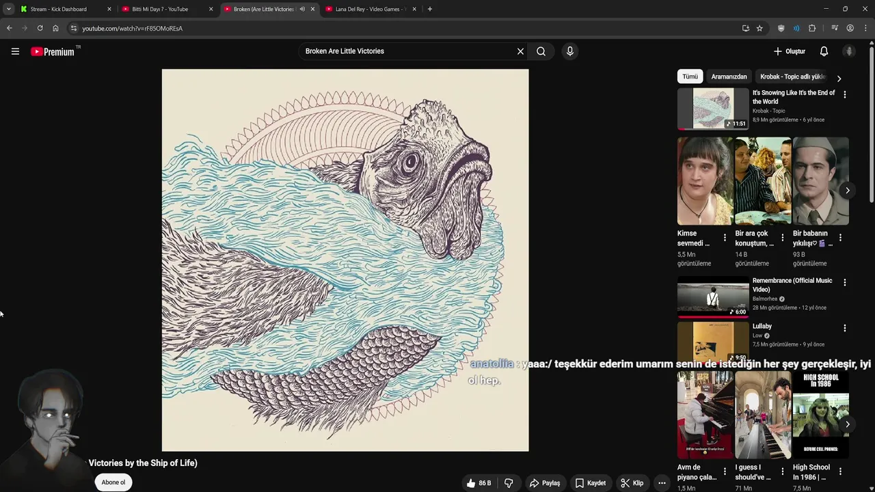Open the tab search dropdown arrow
This screenshot has height=492, width=875.
coord(8,9)
